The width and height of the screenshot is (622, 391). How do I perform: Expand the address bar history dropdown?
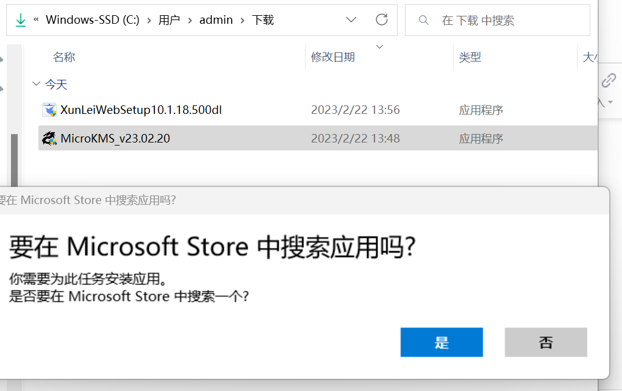(x=351, y=19)
